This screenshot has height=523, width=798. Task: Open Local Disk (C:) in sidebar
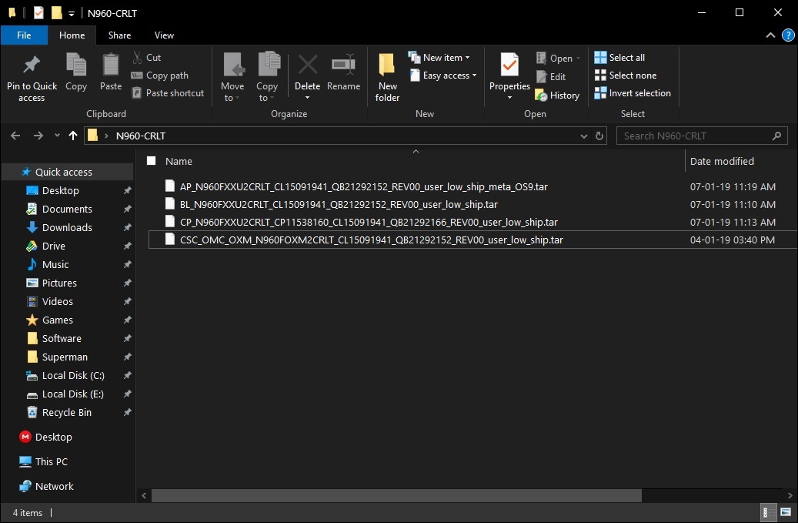(73, 375)
